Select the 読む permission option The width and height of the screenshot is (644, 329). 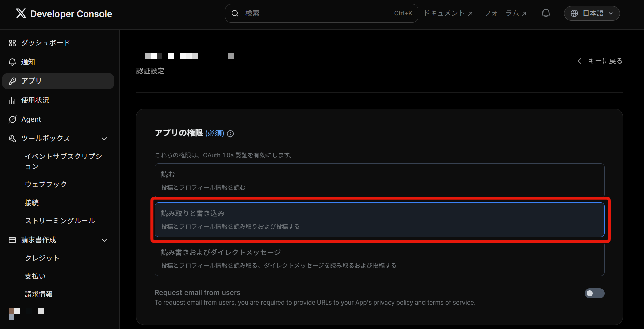click(379, 180)
